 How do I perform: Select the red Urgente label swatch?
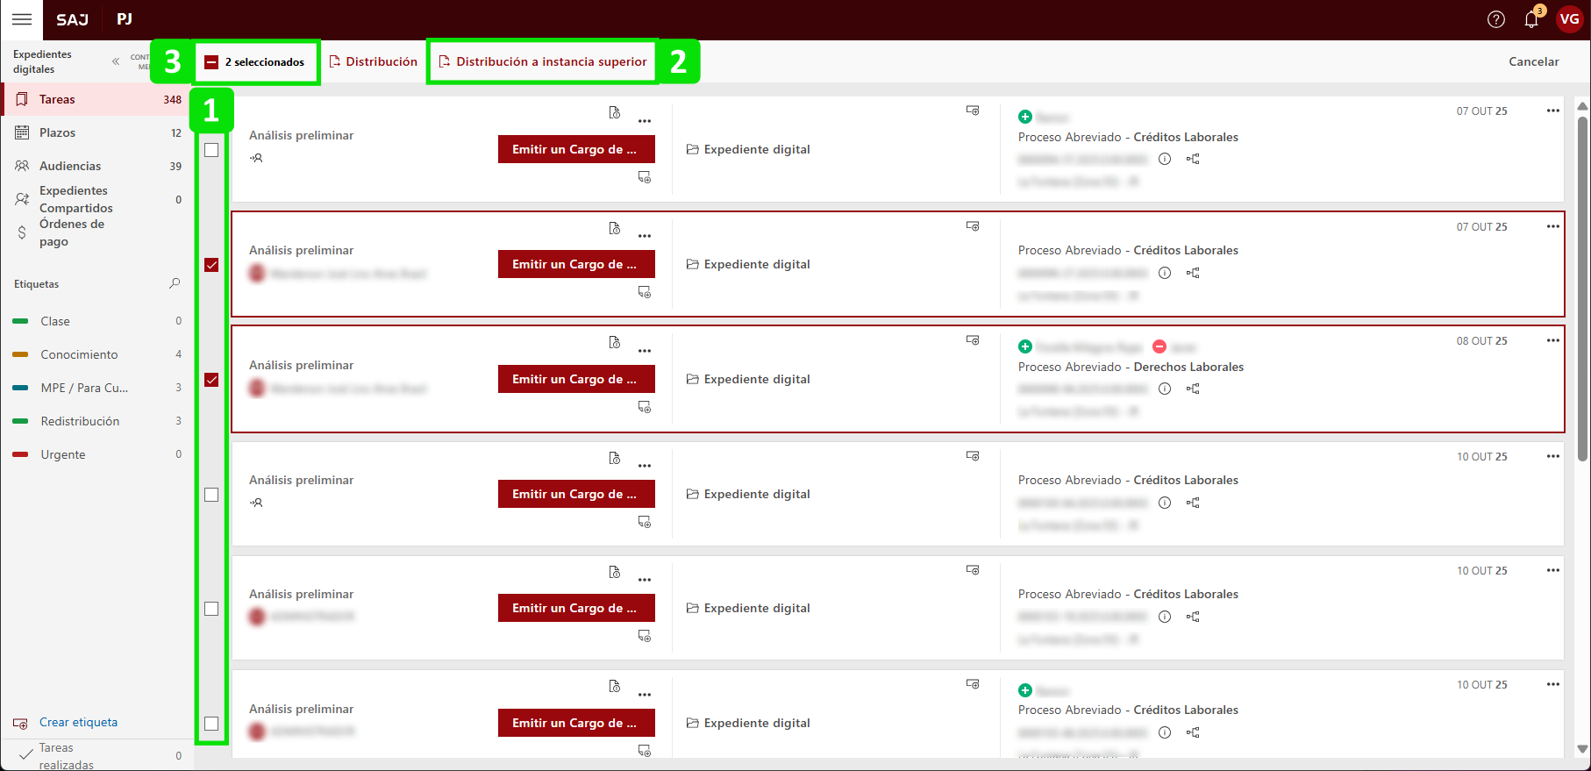20,454
